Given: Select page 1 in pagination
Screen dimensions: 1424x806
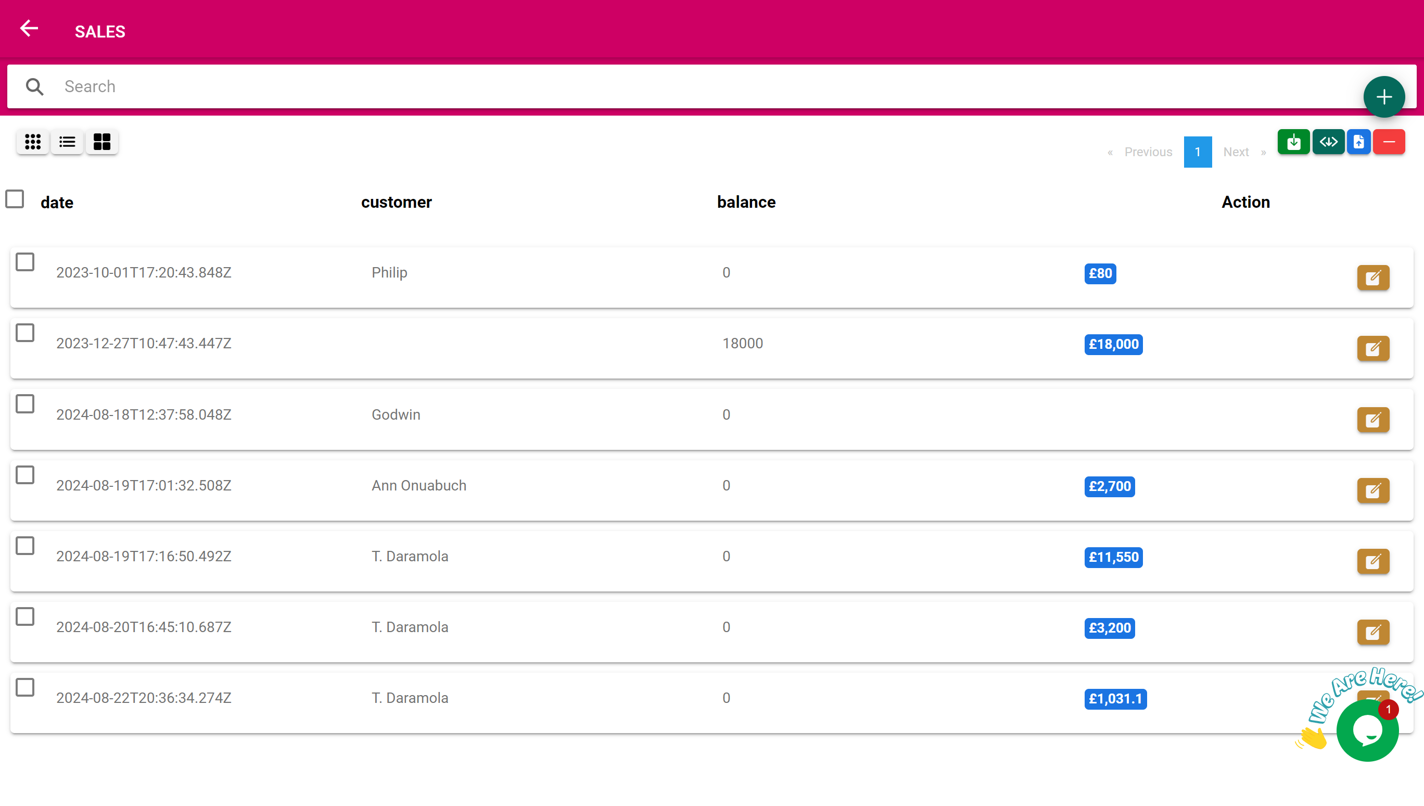Looking at the screenshot, I should coord(1197,153).
